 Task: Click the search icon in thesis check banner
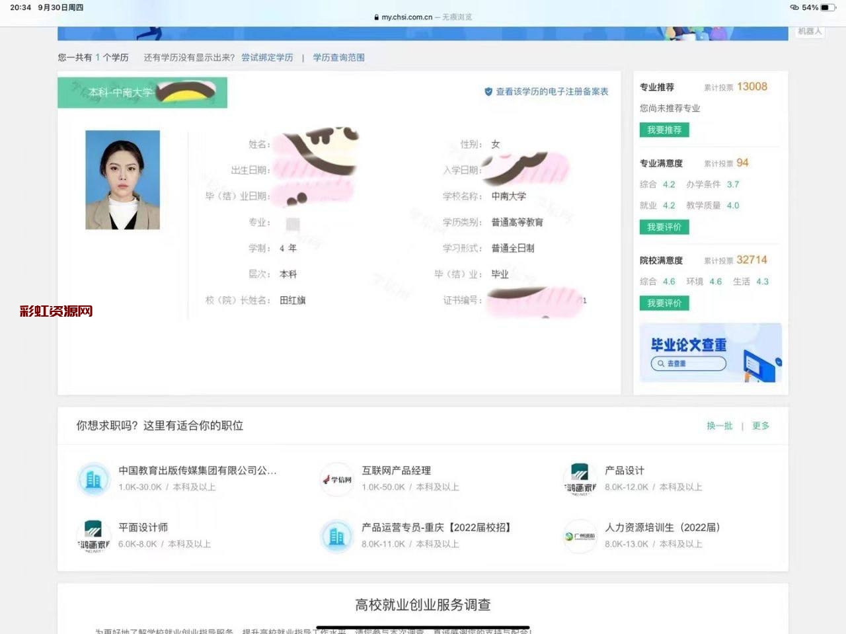pos(660,364)
